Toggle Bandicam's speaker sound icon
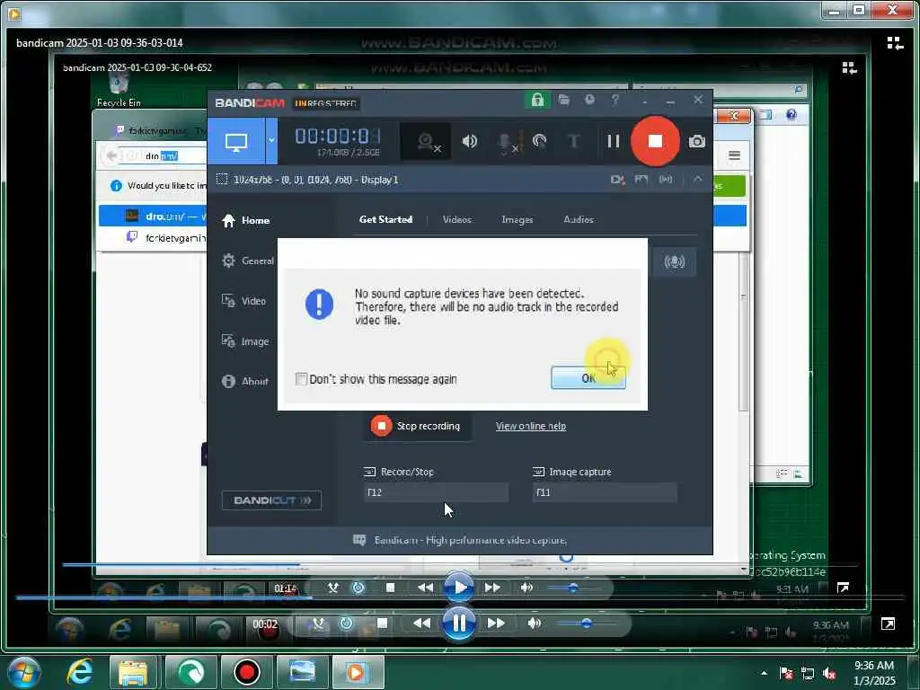920x690 pixels. (469, 141)
